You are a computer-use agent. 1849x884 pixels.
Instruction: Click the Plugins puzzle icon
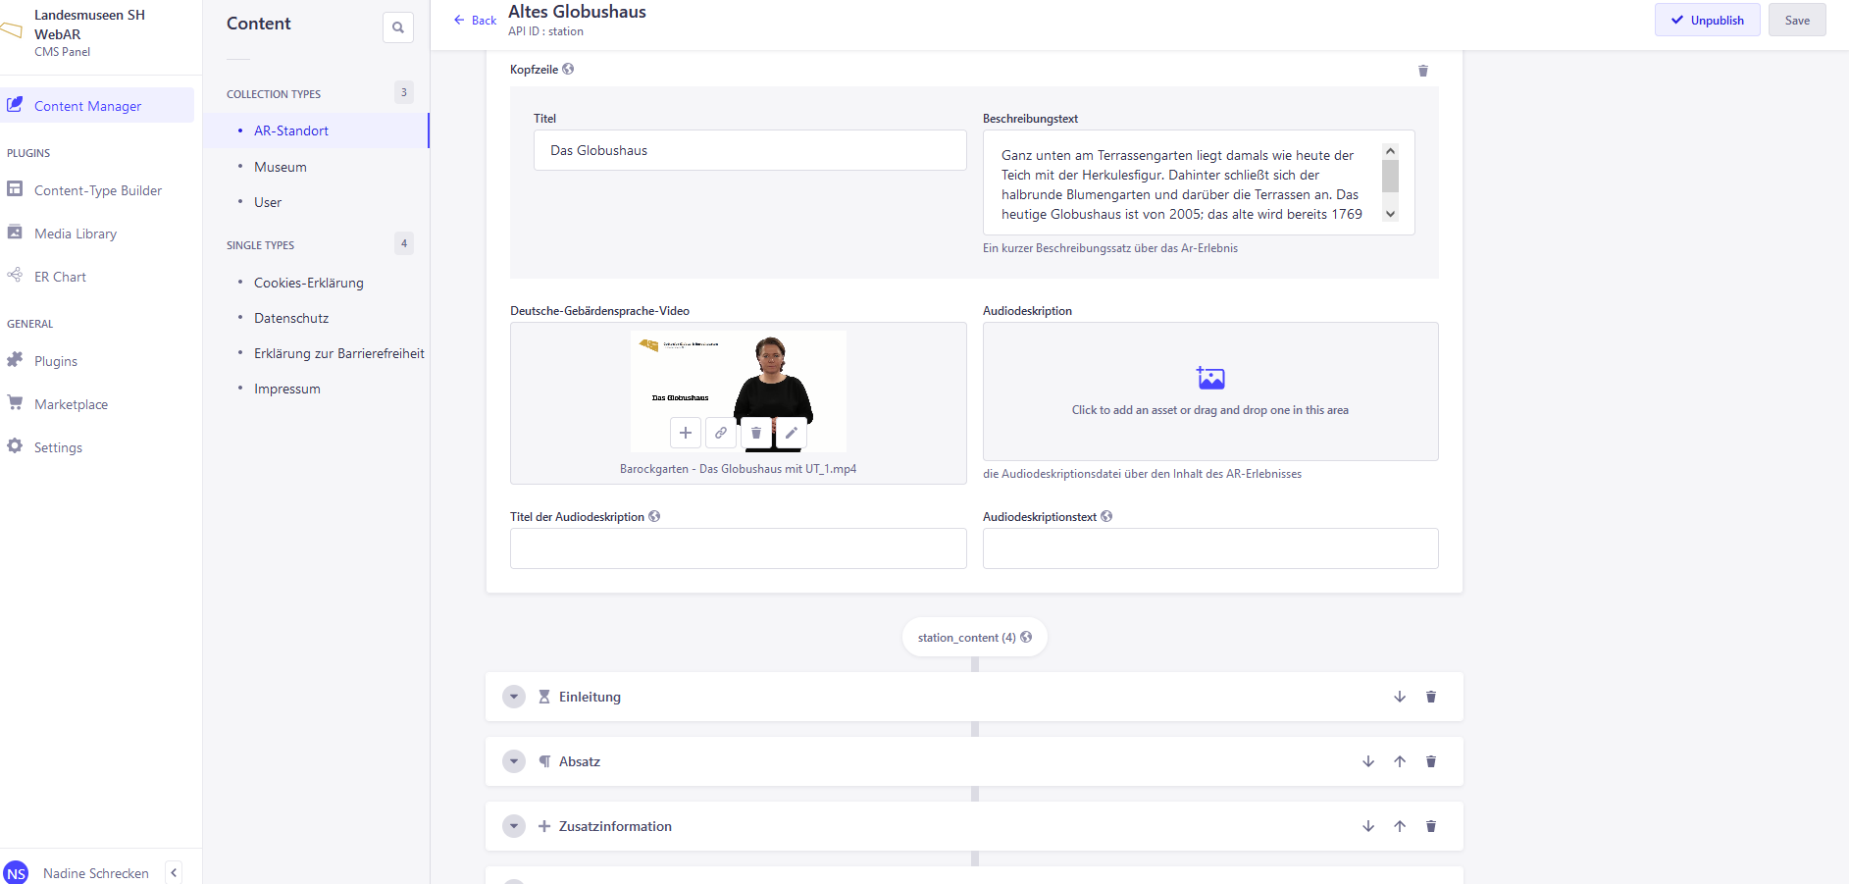point(15,359)
